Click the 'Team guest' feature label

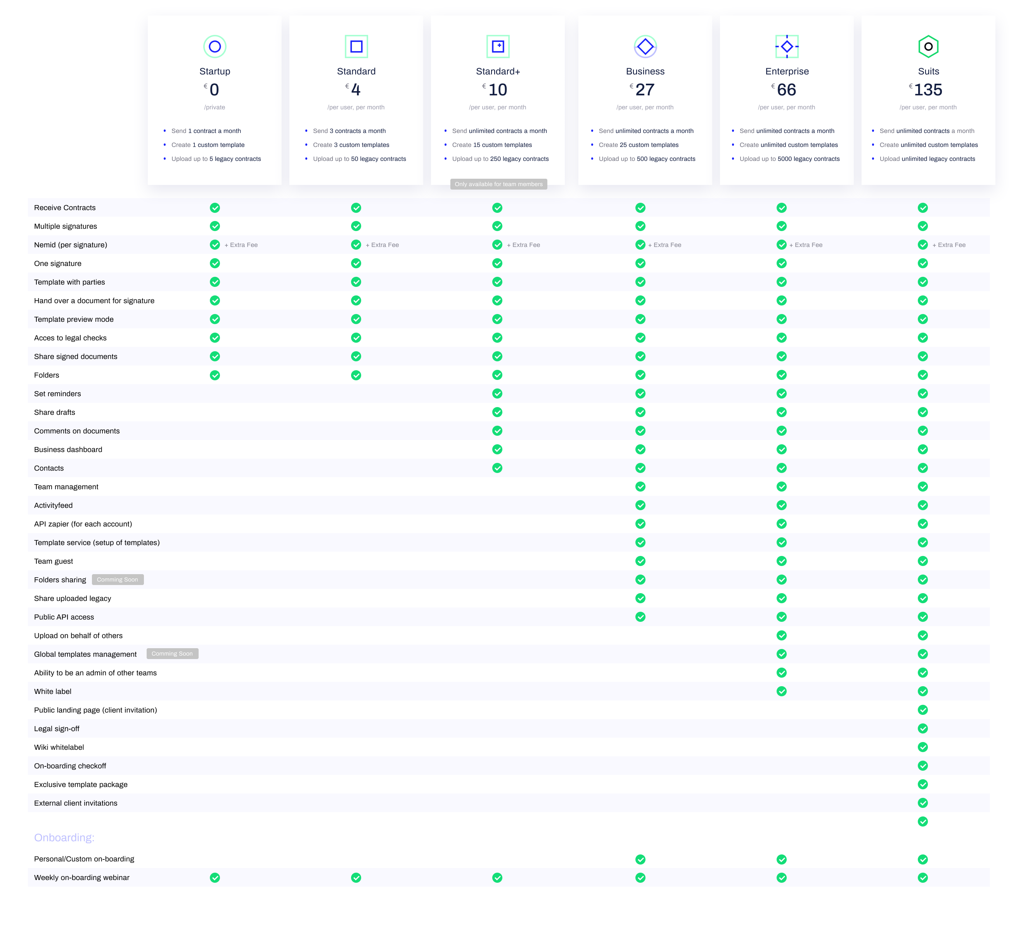[x=54, y=562]
